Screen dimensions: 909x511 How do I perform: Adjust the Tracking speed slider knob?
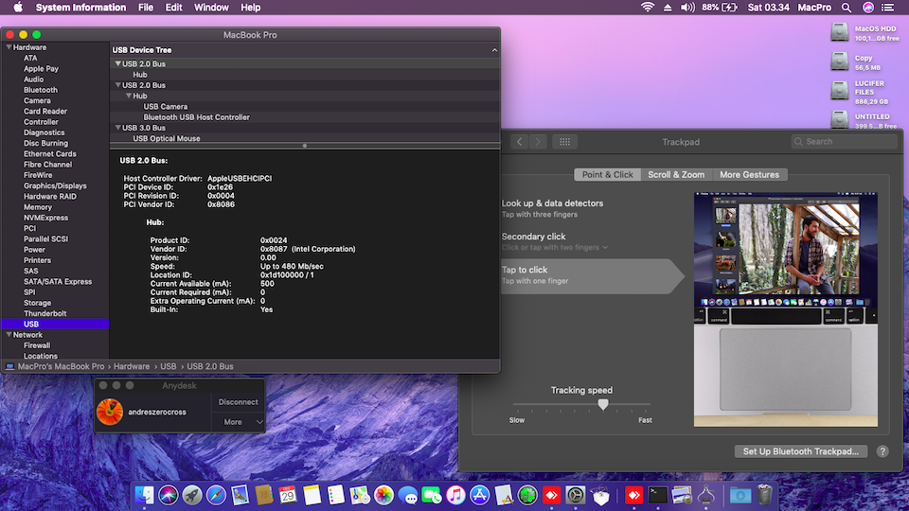point(603,404)
